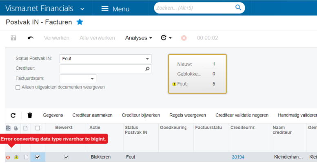
Task: Expand the Visma.net Financials app chevron
Action: 82,9
